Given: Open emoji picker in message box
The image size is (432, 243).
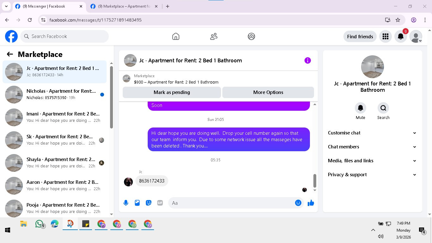Looking at the screenshot, I should point(298,203).
